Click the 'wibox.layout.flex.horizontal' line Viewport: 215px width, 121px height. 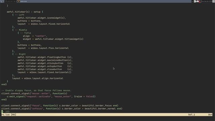pyautogui.click(x=43, y=48)
